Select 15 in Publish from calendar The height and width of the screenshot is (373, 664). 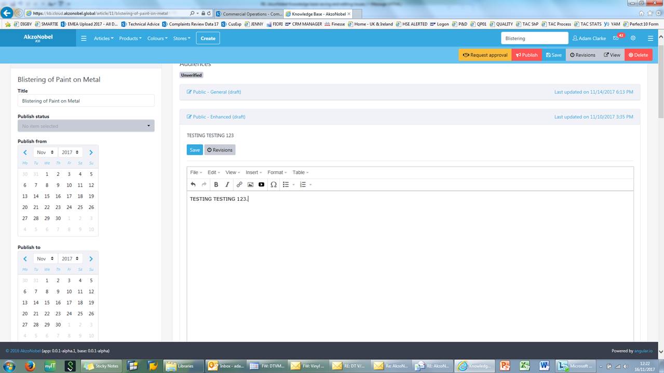[47, 196]
